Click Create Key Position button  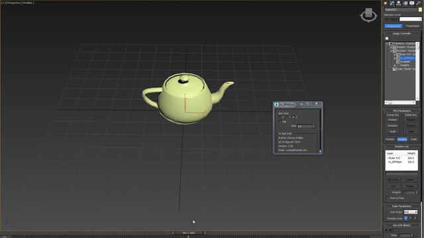(393, 120)
